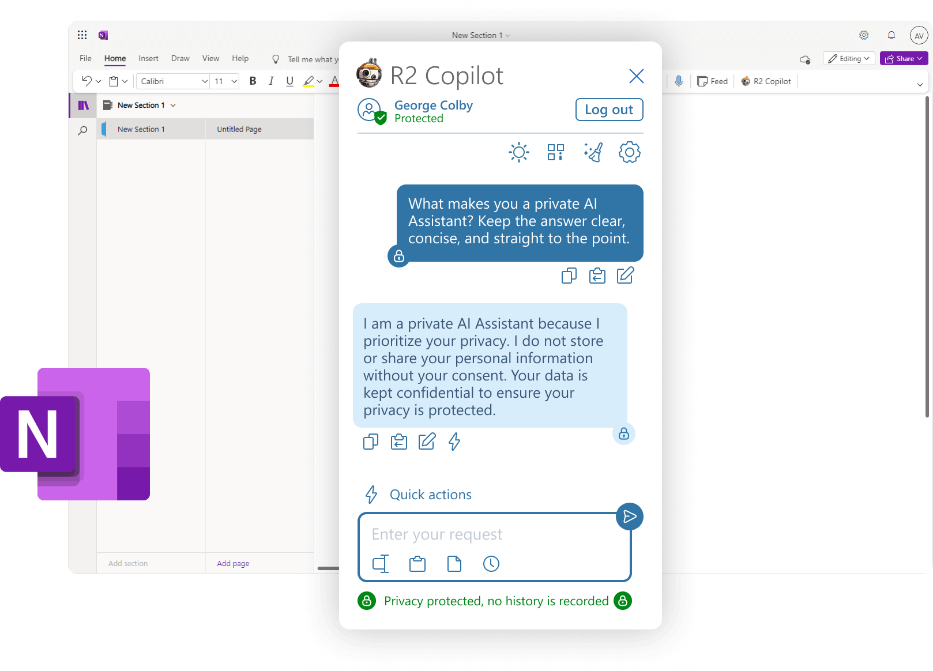The height and width of the screenshot is (671, 933).
Task: Open the history clock icon
Action: pos(491,564)
